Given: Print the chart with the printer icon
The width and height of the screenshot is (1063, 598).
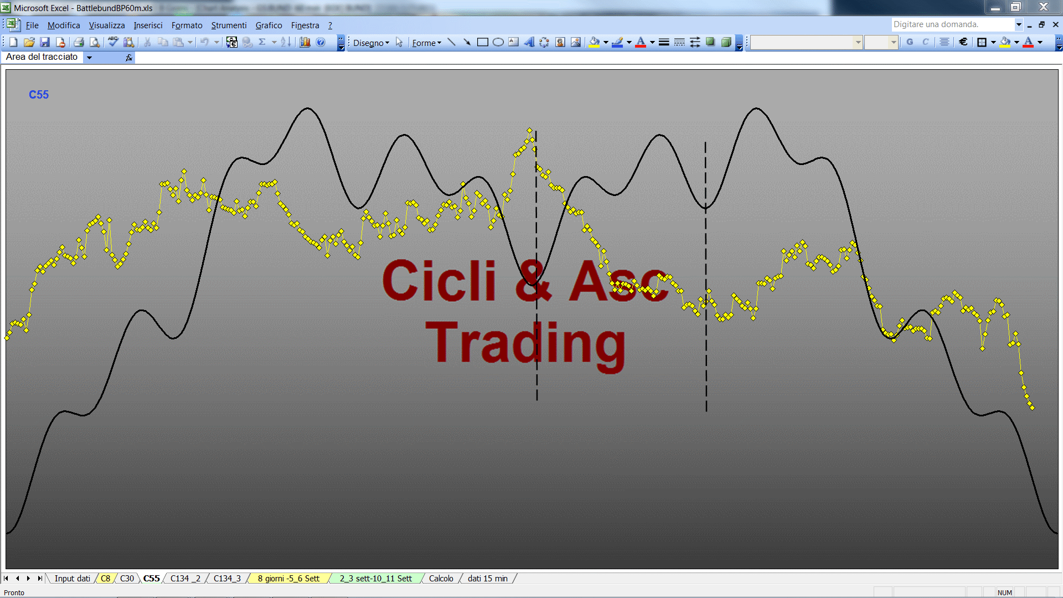Looking at the screenshot, I should [x=79, y=42].
